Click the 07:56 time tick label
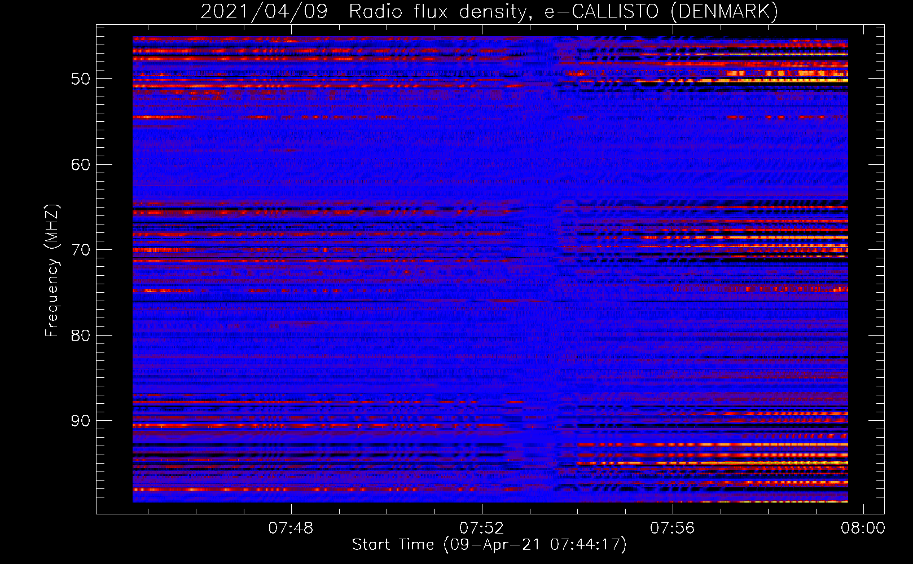The height and width of the screenshot is (564, 913). [672, 528]
